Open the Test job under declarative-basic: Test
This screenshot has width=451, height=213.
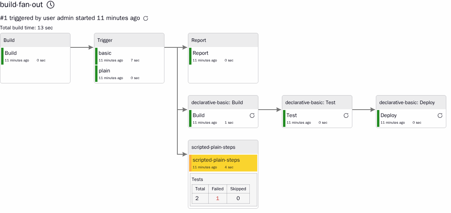coord(292,115)
